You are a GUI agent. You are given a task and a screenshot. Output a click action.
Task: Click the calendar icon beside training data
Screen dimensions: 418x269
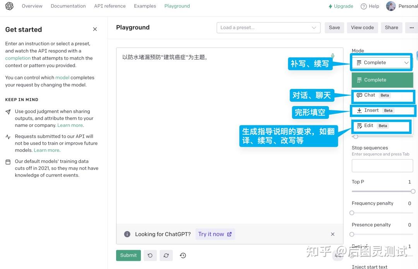(x=8, y=162)
